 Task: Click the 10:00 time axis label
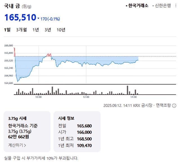coord(39,97)
